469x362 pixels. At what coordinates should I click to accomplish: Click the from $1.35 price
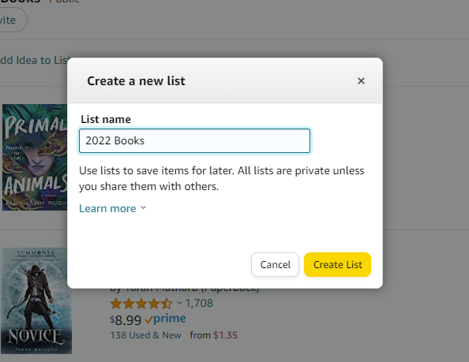point(213,335)
